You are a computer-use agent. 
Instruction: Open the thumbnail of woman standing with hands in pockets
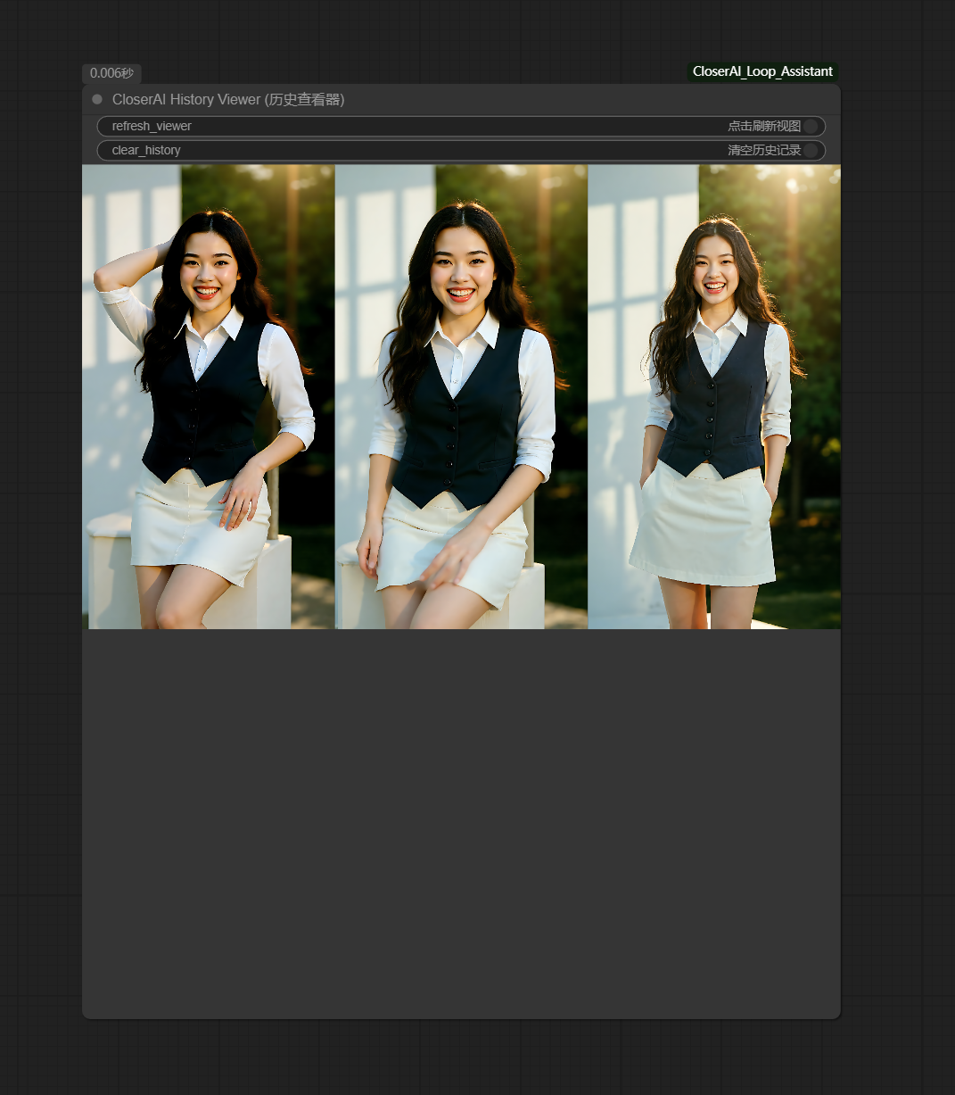pyautogui.click(x=714, y=397)
